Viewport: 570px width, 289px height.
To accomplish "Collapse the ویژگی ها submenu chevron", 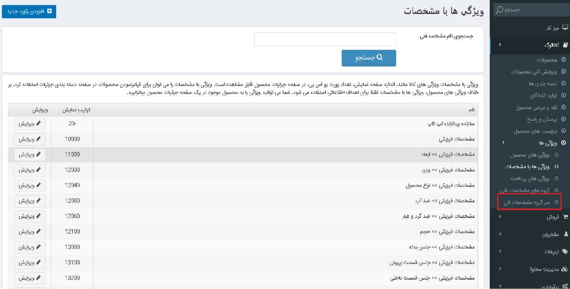I will (x=503, y=143).
